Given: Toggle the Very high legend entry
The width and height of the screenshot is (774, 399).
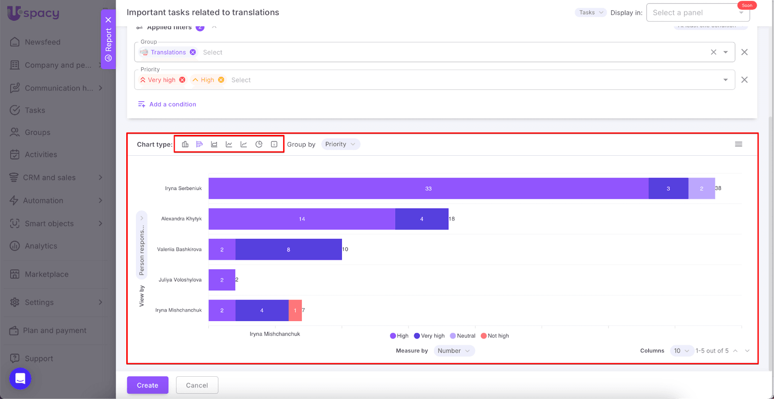Looking at the screenshot, I should [429, 336].
